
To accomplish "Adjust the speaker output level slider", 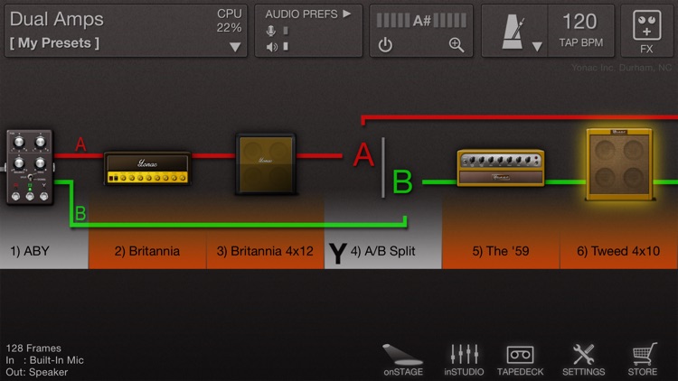I will coord(286,46).
